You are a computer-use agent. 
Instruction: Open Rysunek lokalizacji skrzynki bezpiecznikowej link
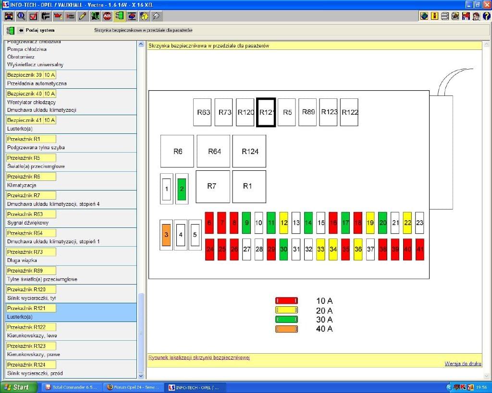(x=199, y=357)
